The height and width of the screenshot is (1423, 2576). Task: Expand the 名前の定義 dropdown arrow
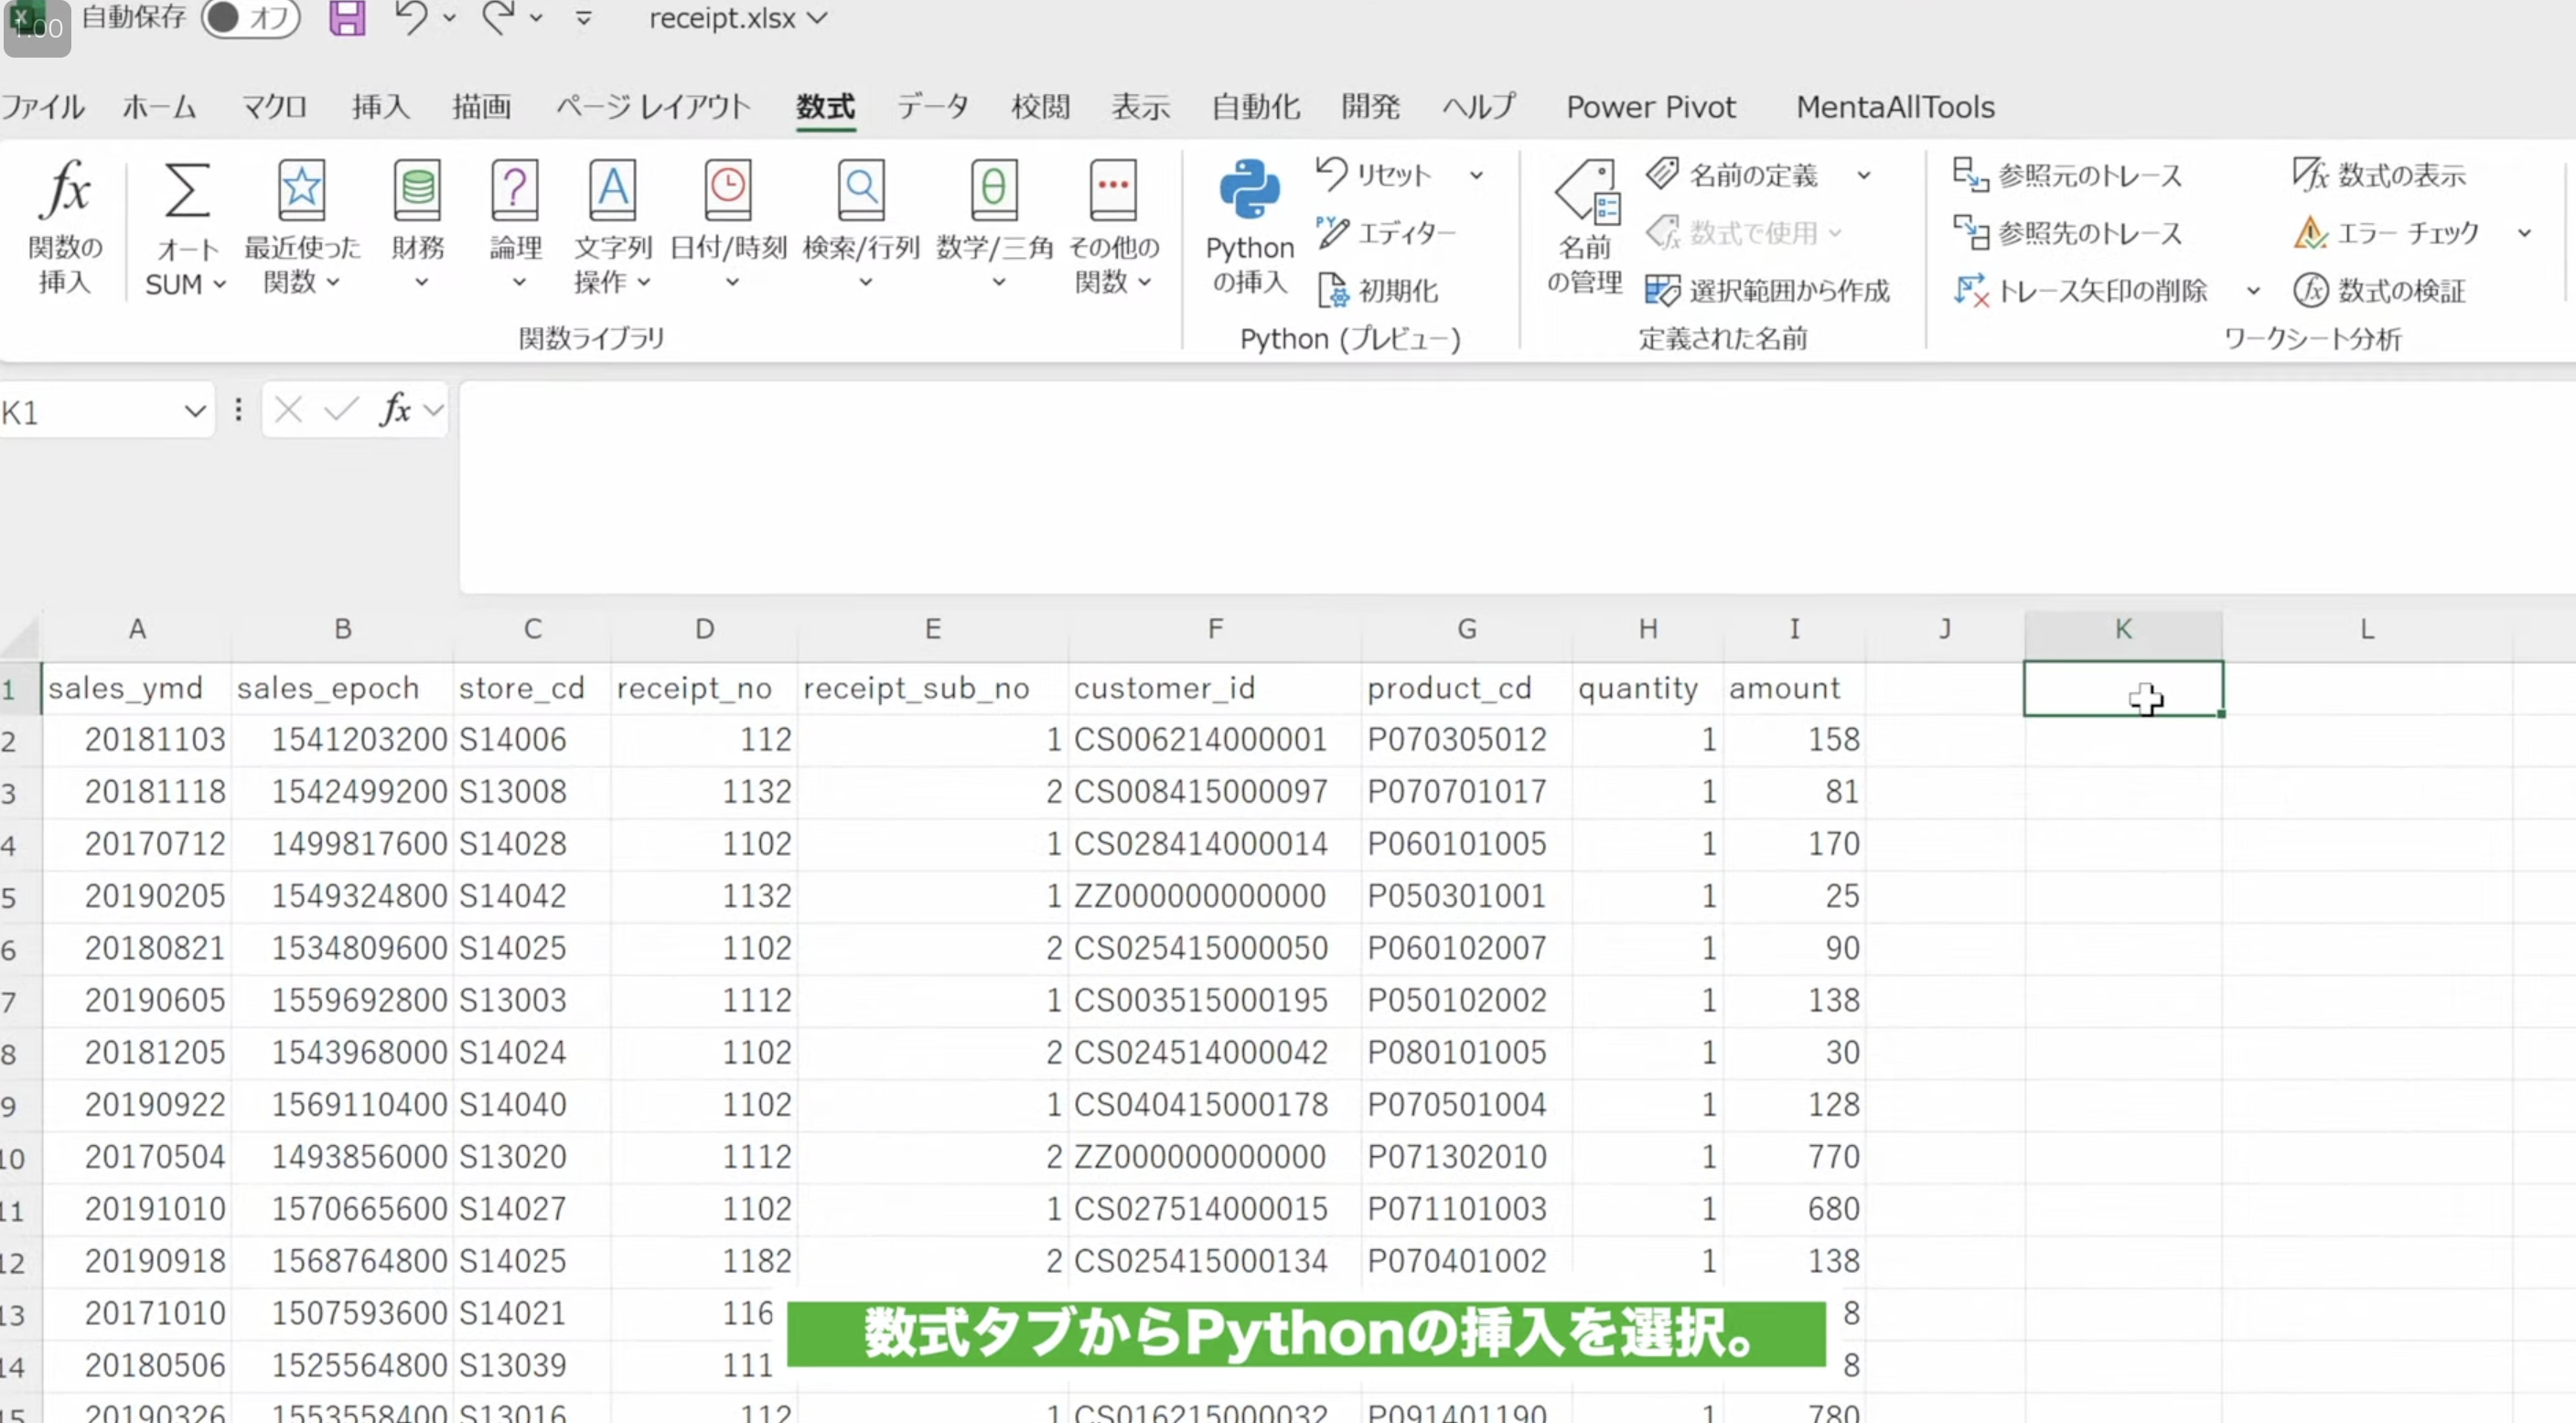click(x=1864, y=175)
